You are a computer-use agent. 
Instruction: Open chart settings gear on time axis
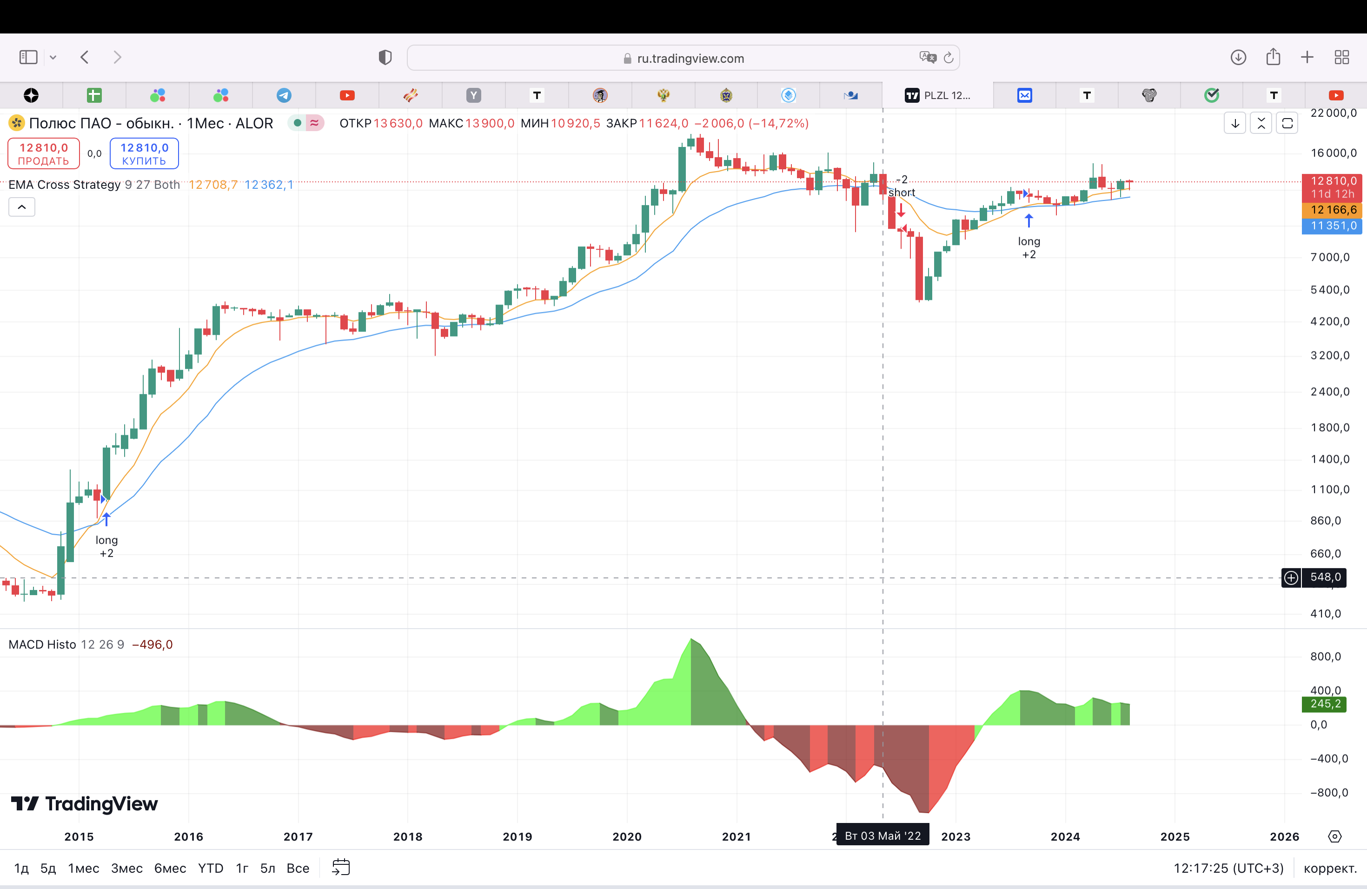[1335, 836]
